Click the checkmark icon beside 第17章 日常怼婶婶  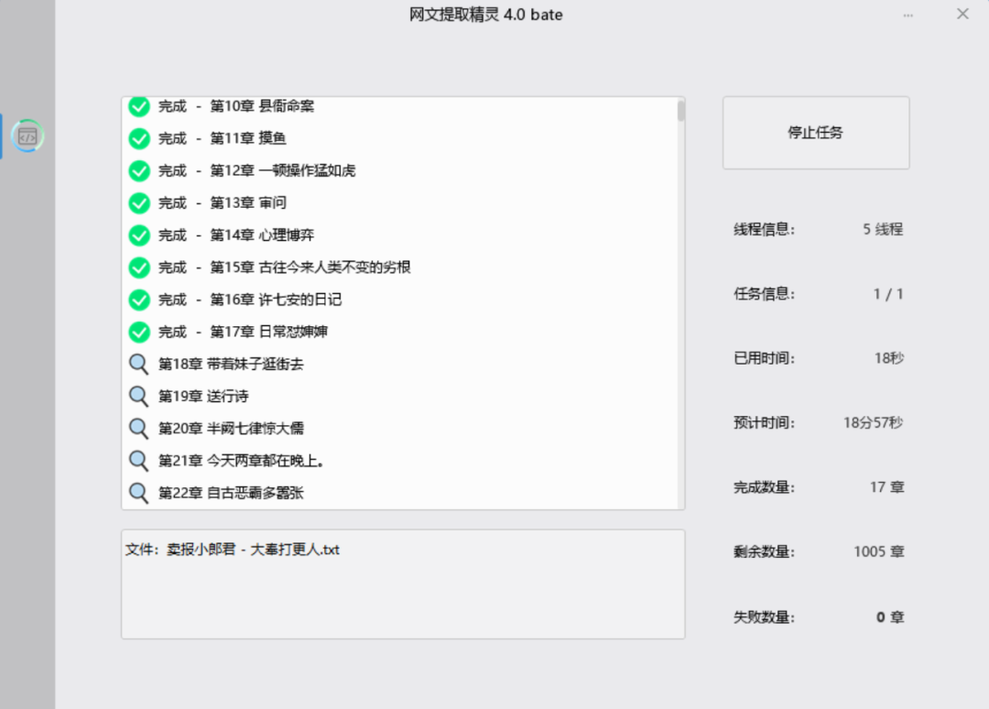point(138,331)
